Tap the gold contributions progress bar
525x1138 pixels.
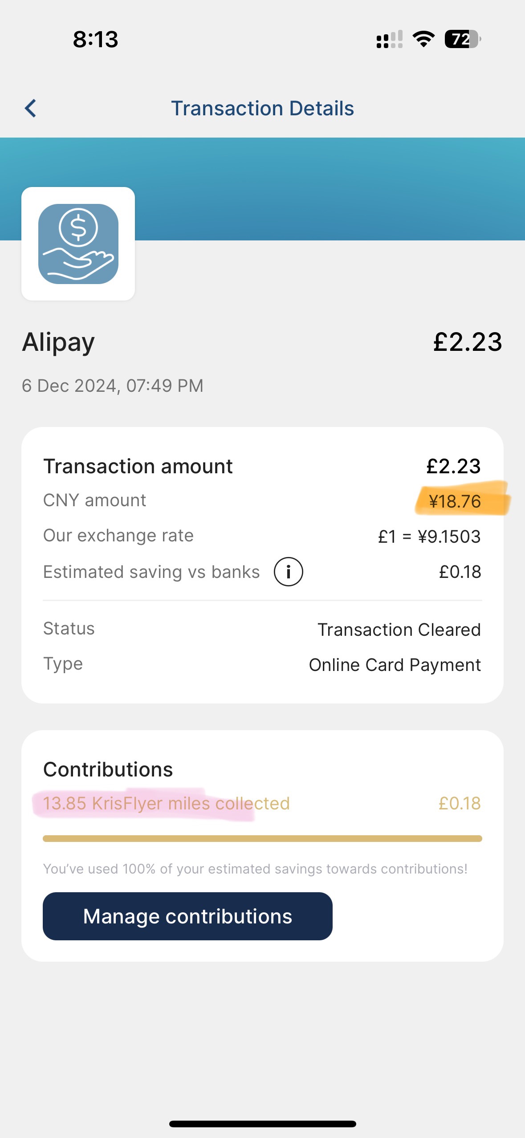click(x=262, y=839)
